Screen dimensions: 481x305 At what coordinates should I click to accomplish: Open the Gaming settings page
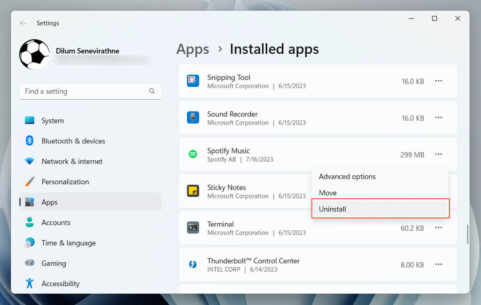pyautogui.click(x=54, y=263)
